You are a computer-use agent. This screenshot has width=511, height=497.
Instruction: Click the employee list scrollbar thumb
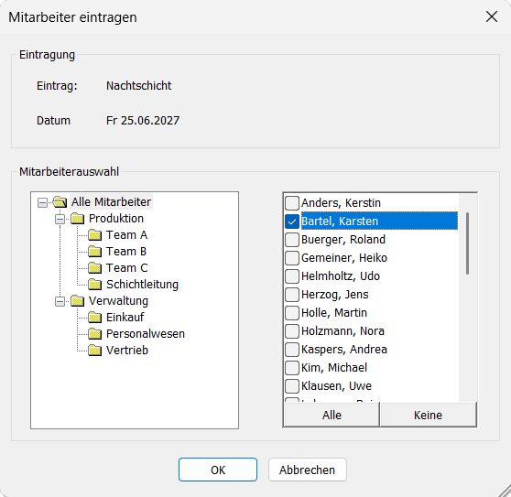point(467,243)
